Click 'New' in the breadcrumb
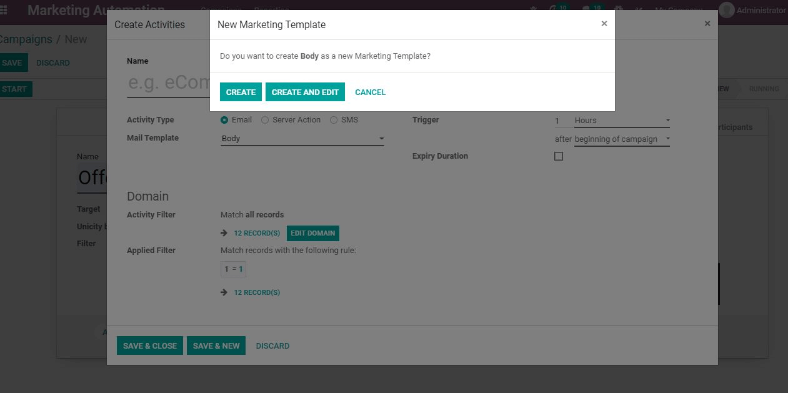788x393 pixels. (76, 39)
